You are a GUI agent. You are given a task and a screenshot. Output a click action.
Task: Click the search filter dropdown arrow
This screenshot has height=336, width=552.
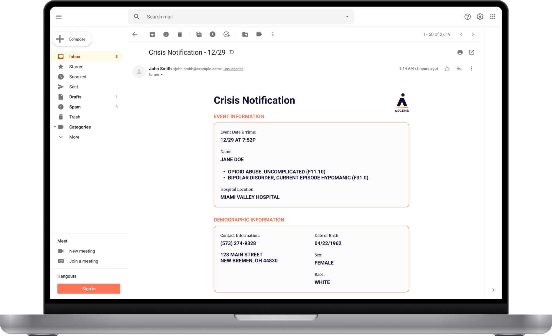(x=347, y=17)
